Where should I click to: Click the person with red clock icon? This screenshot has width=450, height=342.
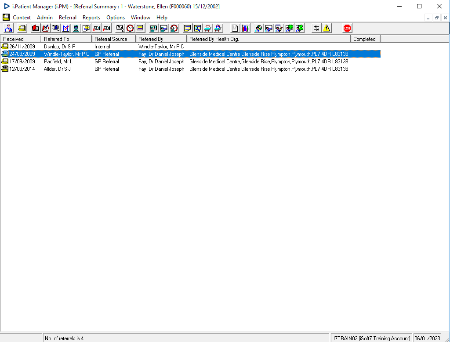[174, 28]
